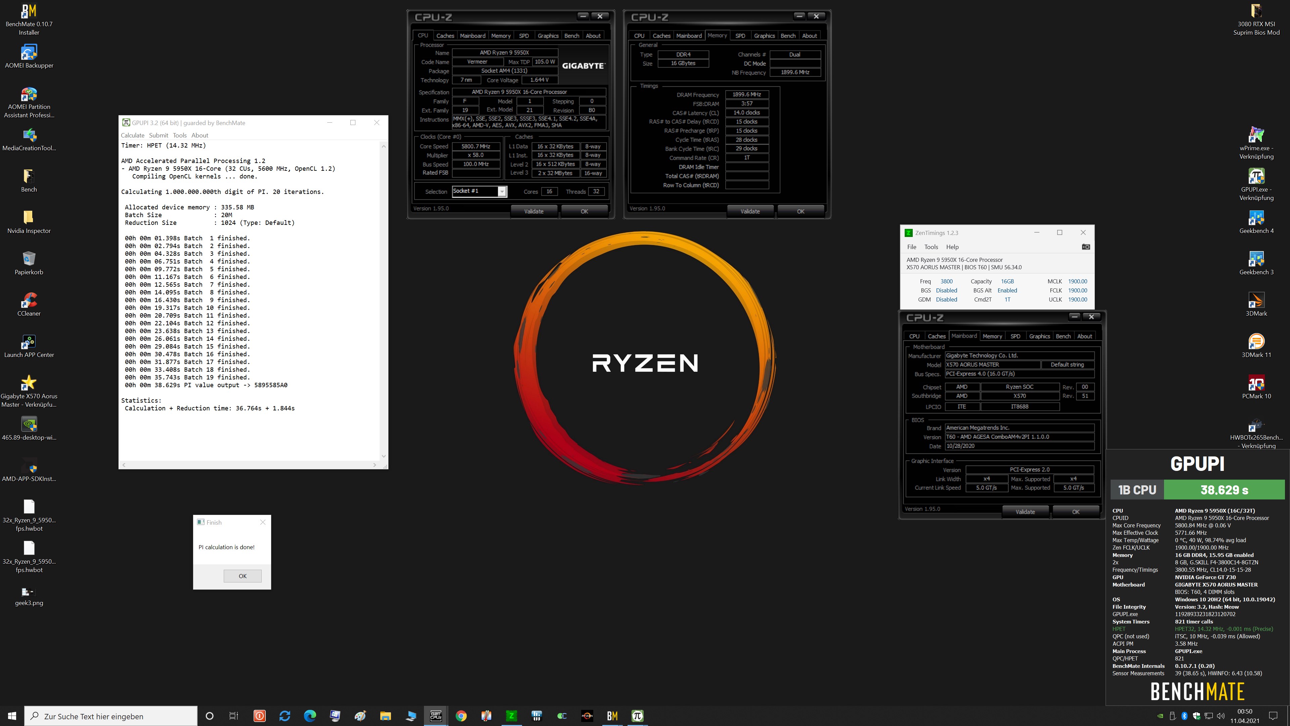Open the Tools menu in ZenTimings
Image resolution: width=1290 pixels, height=726 pixels.
[931, 247]
